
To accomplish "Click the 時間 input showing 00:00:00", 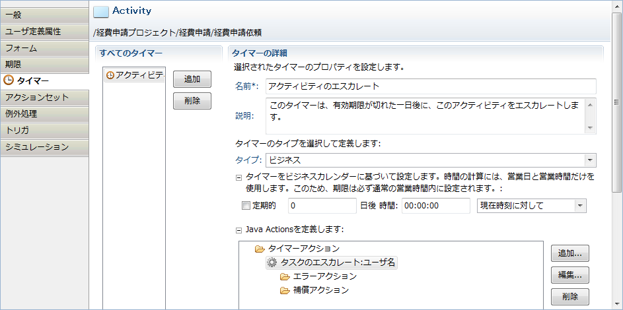I will click(x=435, y=206).
